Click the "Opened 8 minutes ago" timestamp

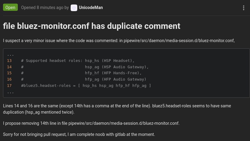click(x=42, y=8)
